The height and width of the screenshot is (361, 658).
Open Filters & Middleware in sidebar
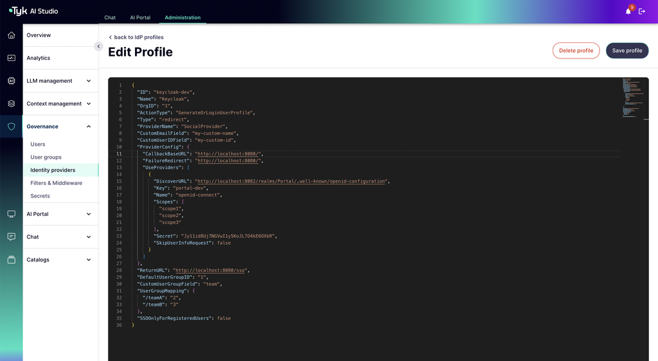pos(57,183)
